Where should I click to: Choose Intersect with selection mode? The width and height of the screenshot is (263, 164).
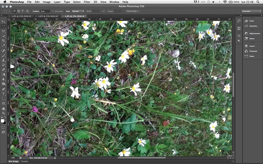click(27, 11)
